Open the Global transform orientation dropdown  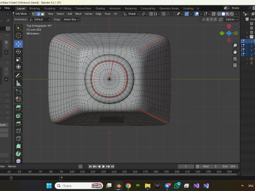[x=131, y=14]
